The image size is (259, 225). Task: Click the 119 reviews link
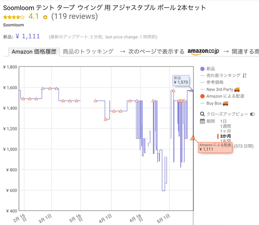[74, 16]
